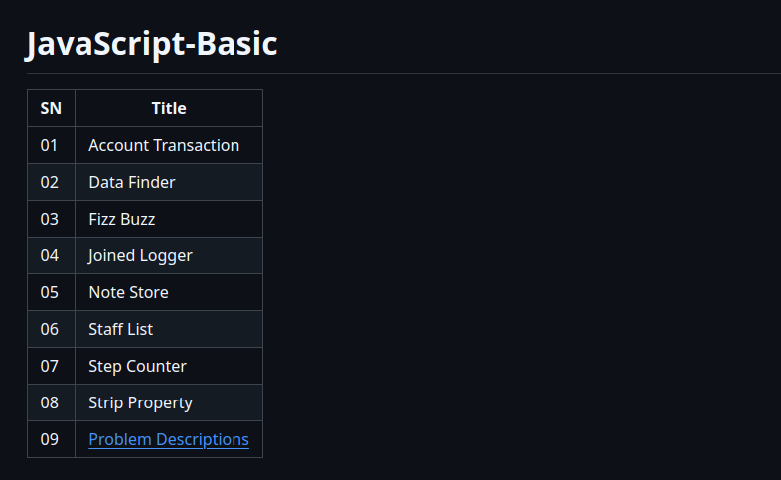Viewport: 781px width, 480px height.
Task: Click the Strip Property title cell
Action: click(140, 402)
